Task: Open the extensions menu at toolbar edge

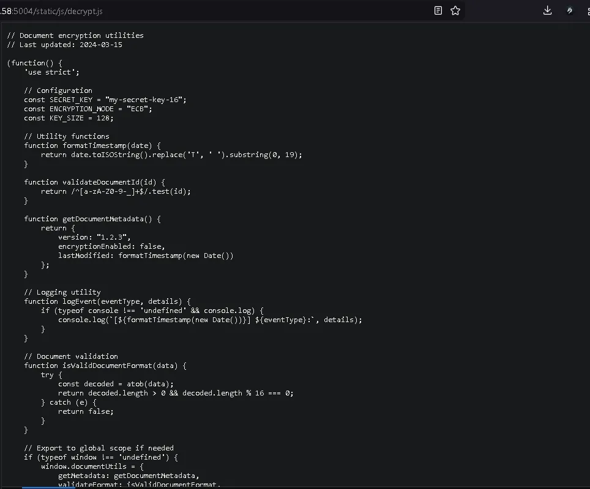Action: click(586, 10)
